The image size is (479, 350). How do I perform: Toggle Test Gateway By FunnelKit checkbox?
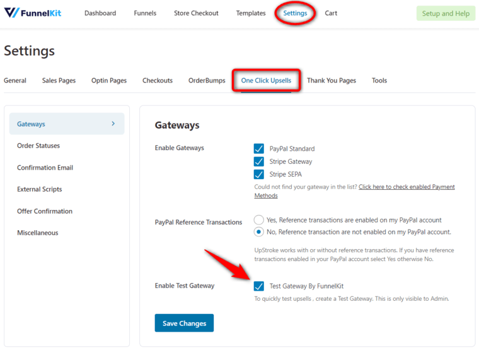coord(259,286)
